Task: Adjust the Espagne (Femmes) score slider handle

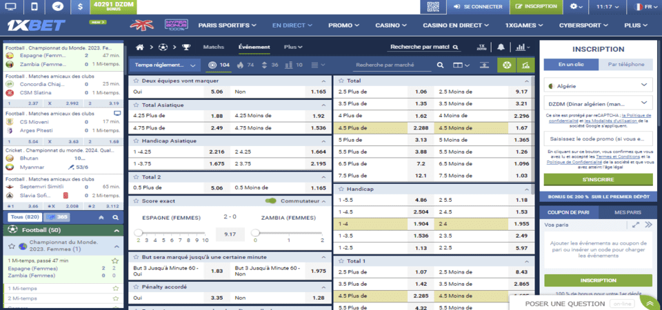Action: (138, 232)
